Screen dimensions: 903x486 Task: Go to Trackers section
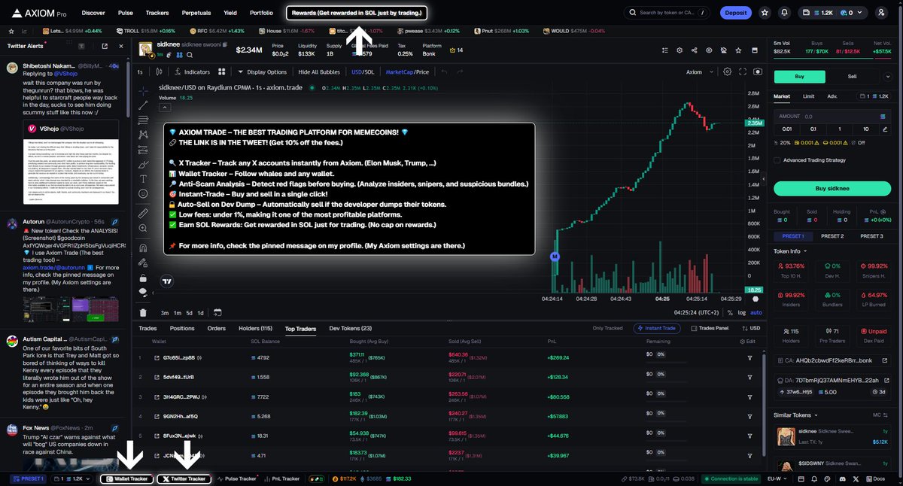[x=157, y=13]
